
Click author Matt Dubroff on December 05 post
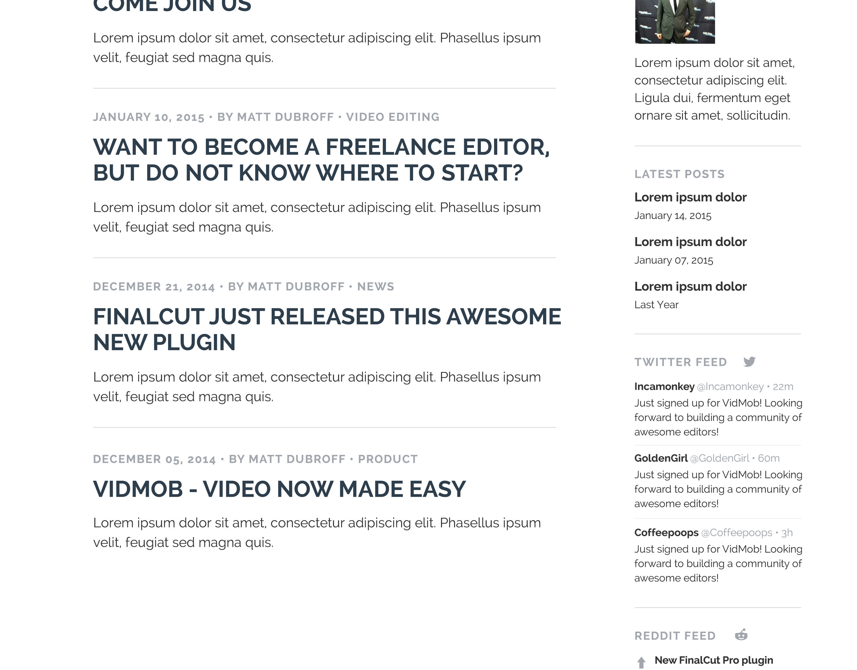click(x=297, y=459)
